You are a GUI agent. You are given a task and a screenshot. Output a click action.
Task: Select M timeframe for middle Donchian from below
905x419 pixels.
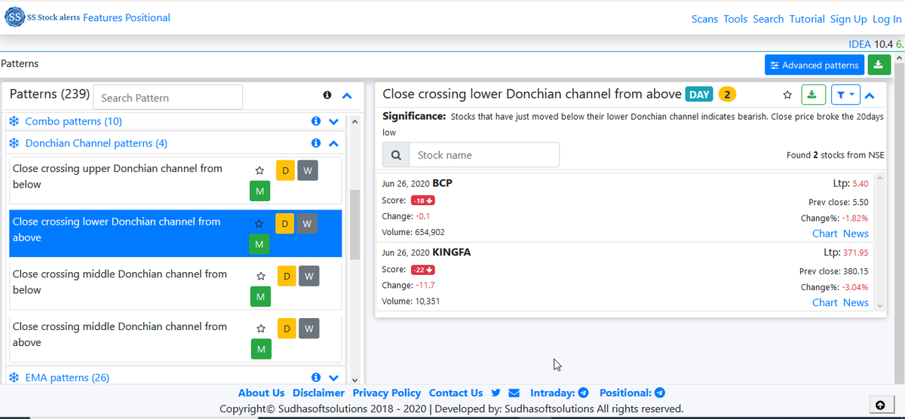(260, 298)
